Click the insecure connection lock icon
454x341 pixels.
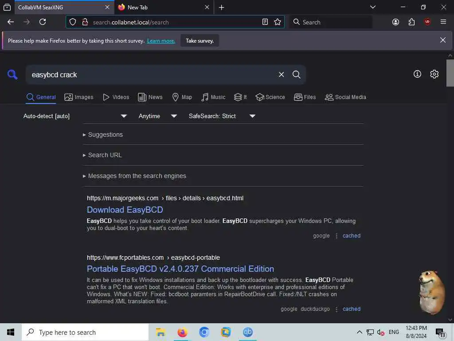[x=85, y=22]
